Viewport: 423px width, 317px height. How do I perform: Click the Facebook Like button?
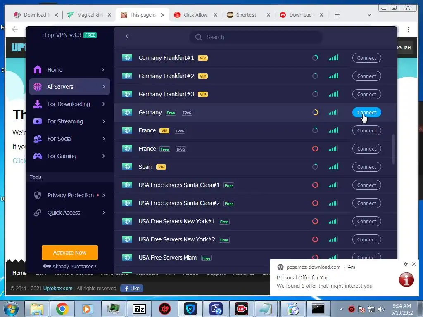tap(132, 289)
